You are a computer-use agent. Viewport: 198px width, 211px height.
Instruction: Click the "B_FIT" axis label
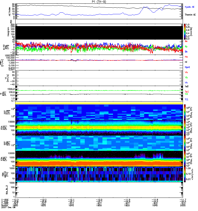coord(4,47)
